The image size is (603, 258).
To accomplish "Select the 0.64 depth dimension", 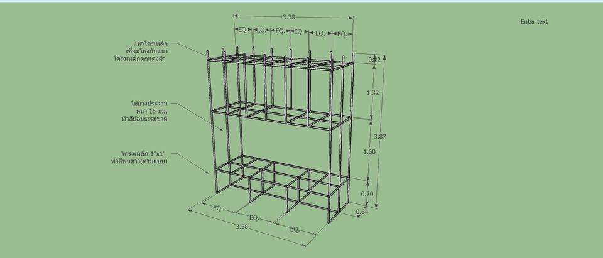I will click(362, 212).
